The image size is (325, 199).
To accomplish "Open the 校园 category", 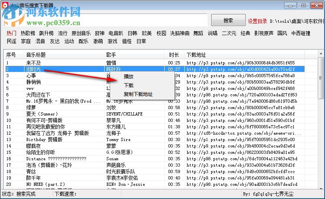I will (x=161, y=33).
